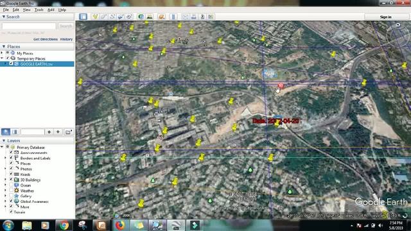Uncheck the Terrain layer checkbox

pos(11,212)
